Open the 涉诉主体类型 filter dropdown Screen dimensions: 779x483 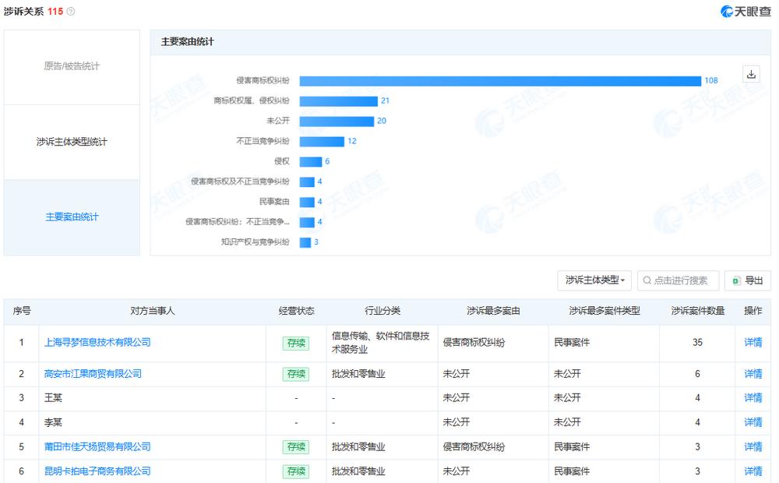point(594,280)
